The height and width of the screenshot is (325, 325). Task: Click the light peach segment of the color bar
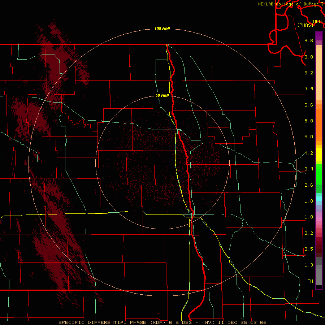319,74
